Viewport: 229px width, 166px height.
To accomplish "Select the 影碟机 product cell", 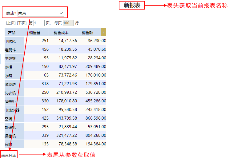I will (x=14, y=127).
